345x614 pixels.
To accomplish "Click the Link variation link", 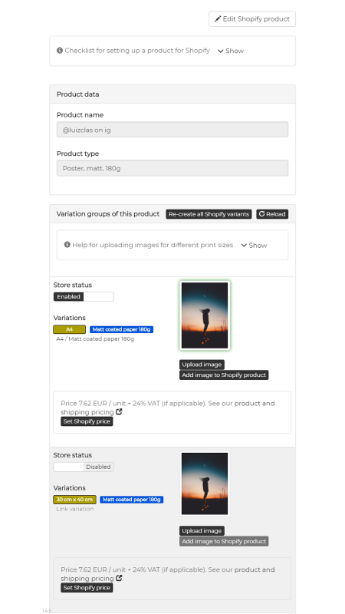I will (74, 509).
